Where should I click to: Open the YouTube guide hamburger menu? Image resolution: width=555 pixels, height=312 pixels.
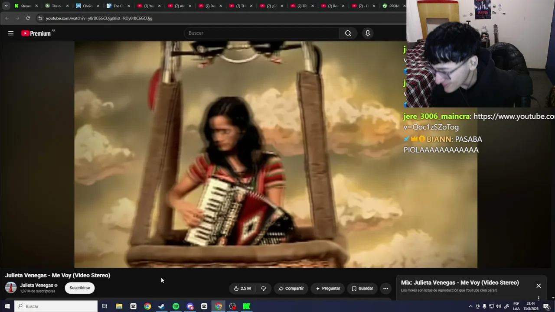click(x=11, y=33)
